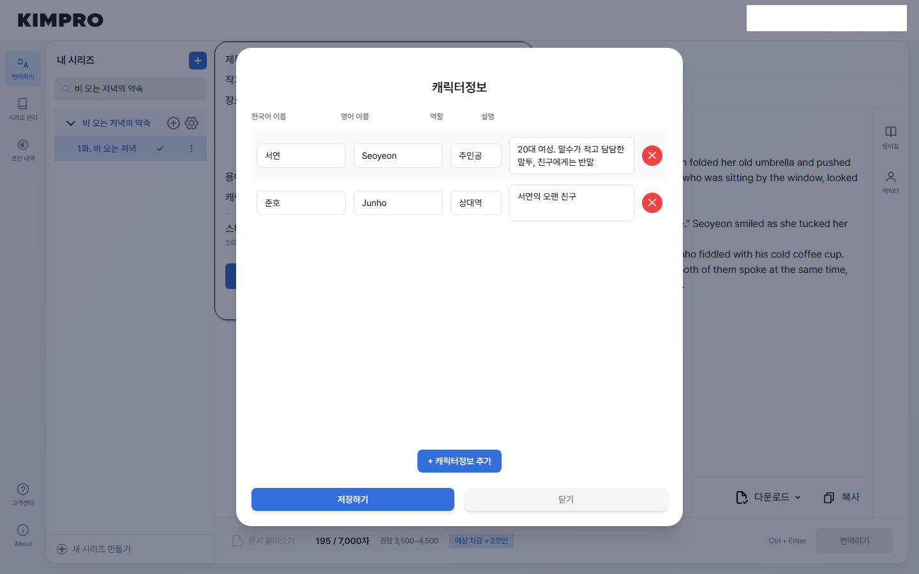Image resolution: width=919 pixels, height=574 pixels.
Task: Select episode 1화. 비 오는 저녁
Action: click(130, 149)
